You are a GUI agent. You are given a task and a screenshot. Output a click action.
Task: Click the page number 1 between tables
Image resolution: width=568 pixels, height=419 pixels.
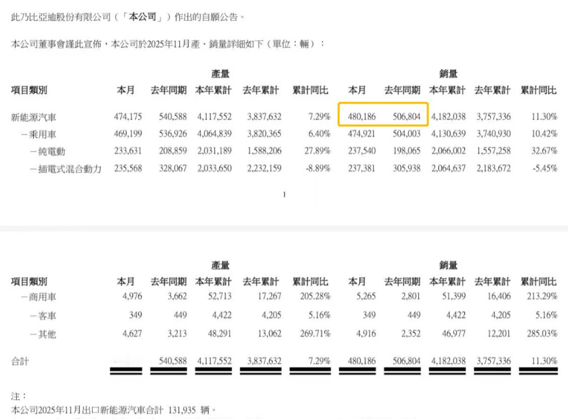(285, 195)
